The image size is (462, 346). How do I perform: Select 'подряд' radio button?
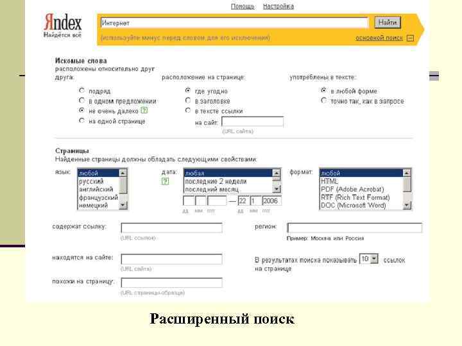coord(82,90)
